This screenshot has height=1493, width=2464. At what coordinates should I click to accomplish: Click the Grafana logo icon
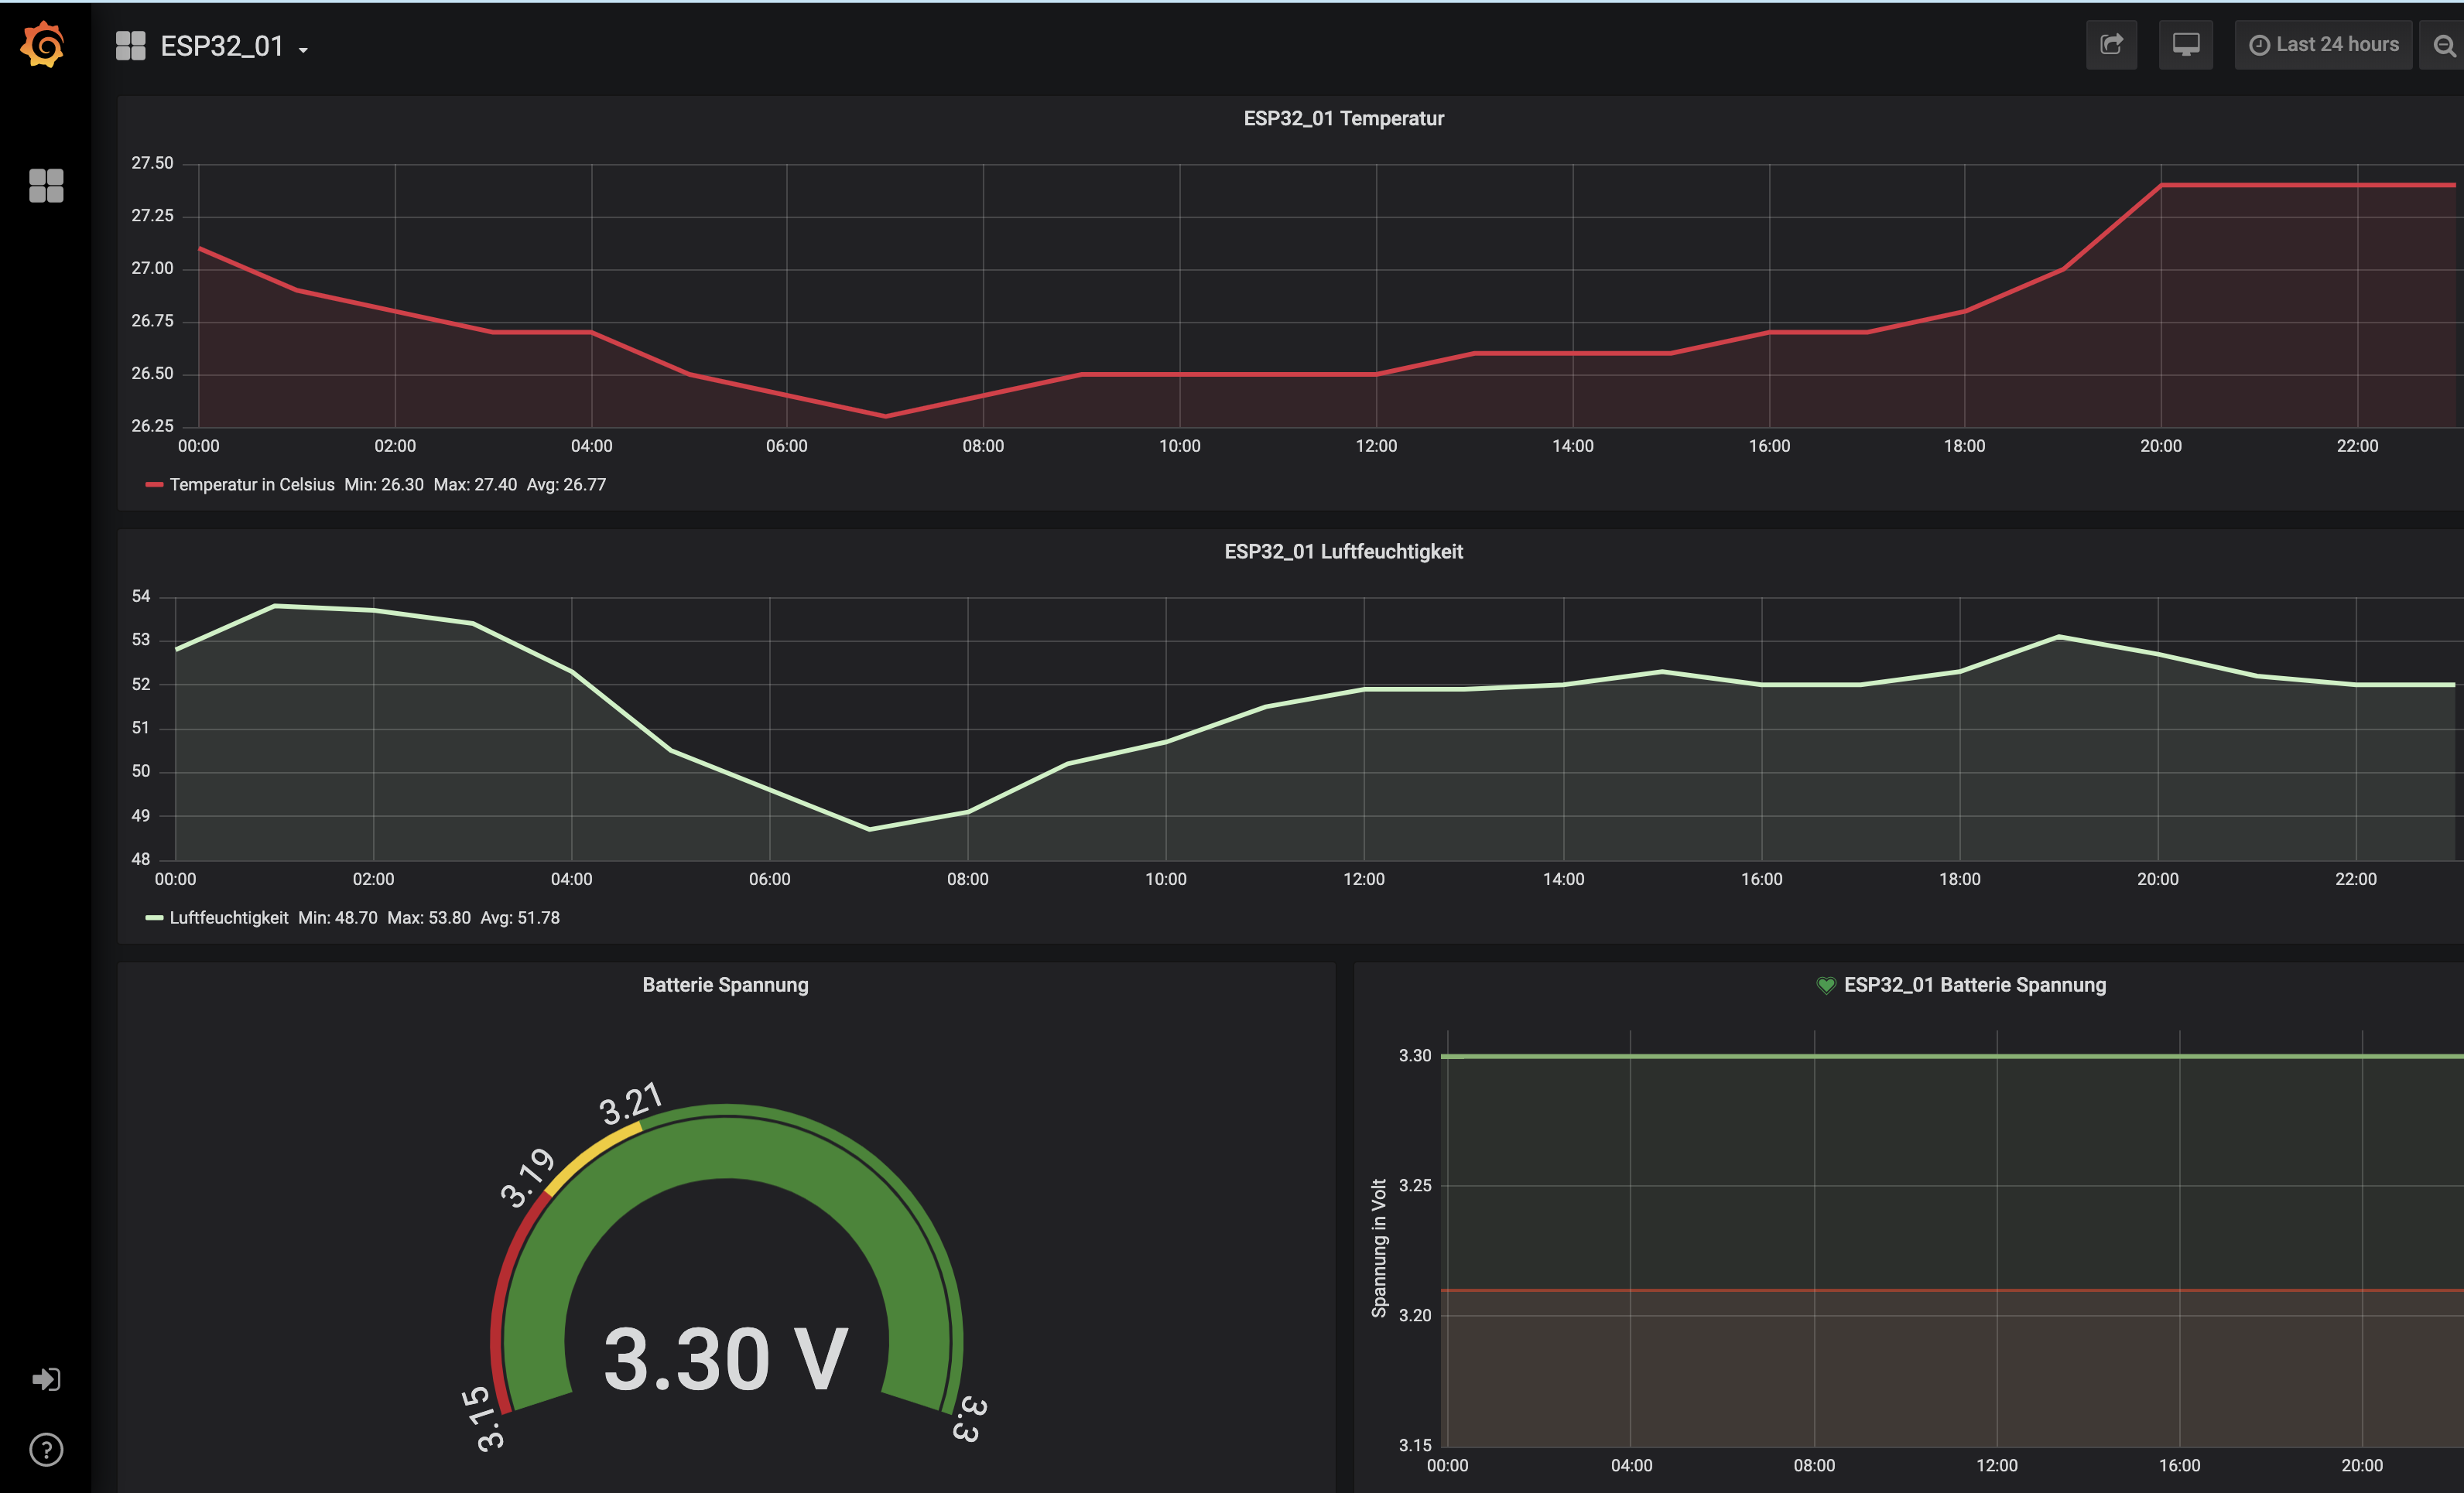coord(43,45)
